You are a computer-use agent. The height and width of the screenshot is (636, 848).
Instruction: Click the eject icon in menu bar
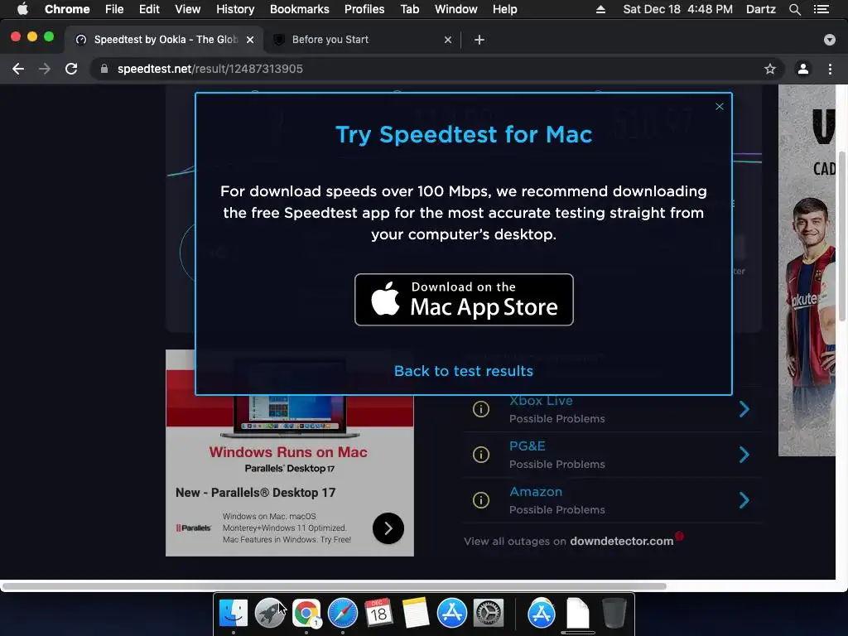point(600,9)
